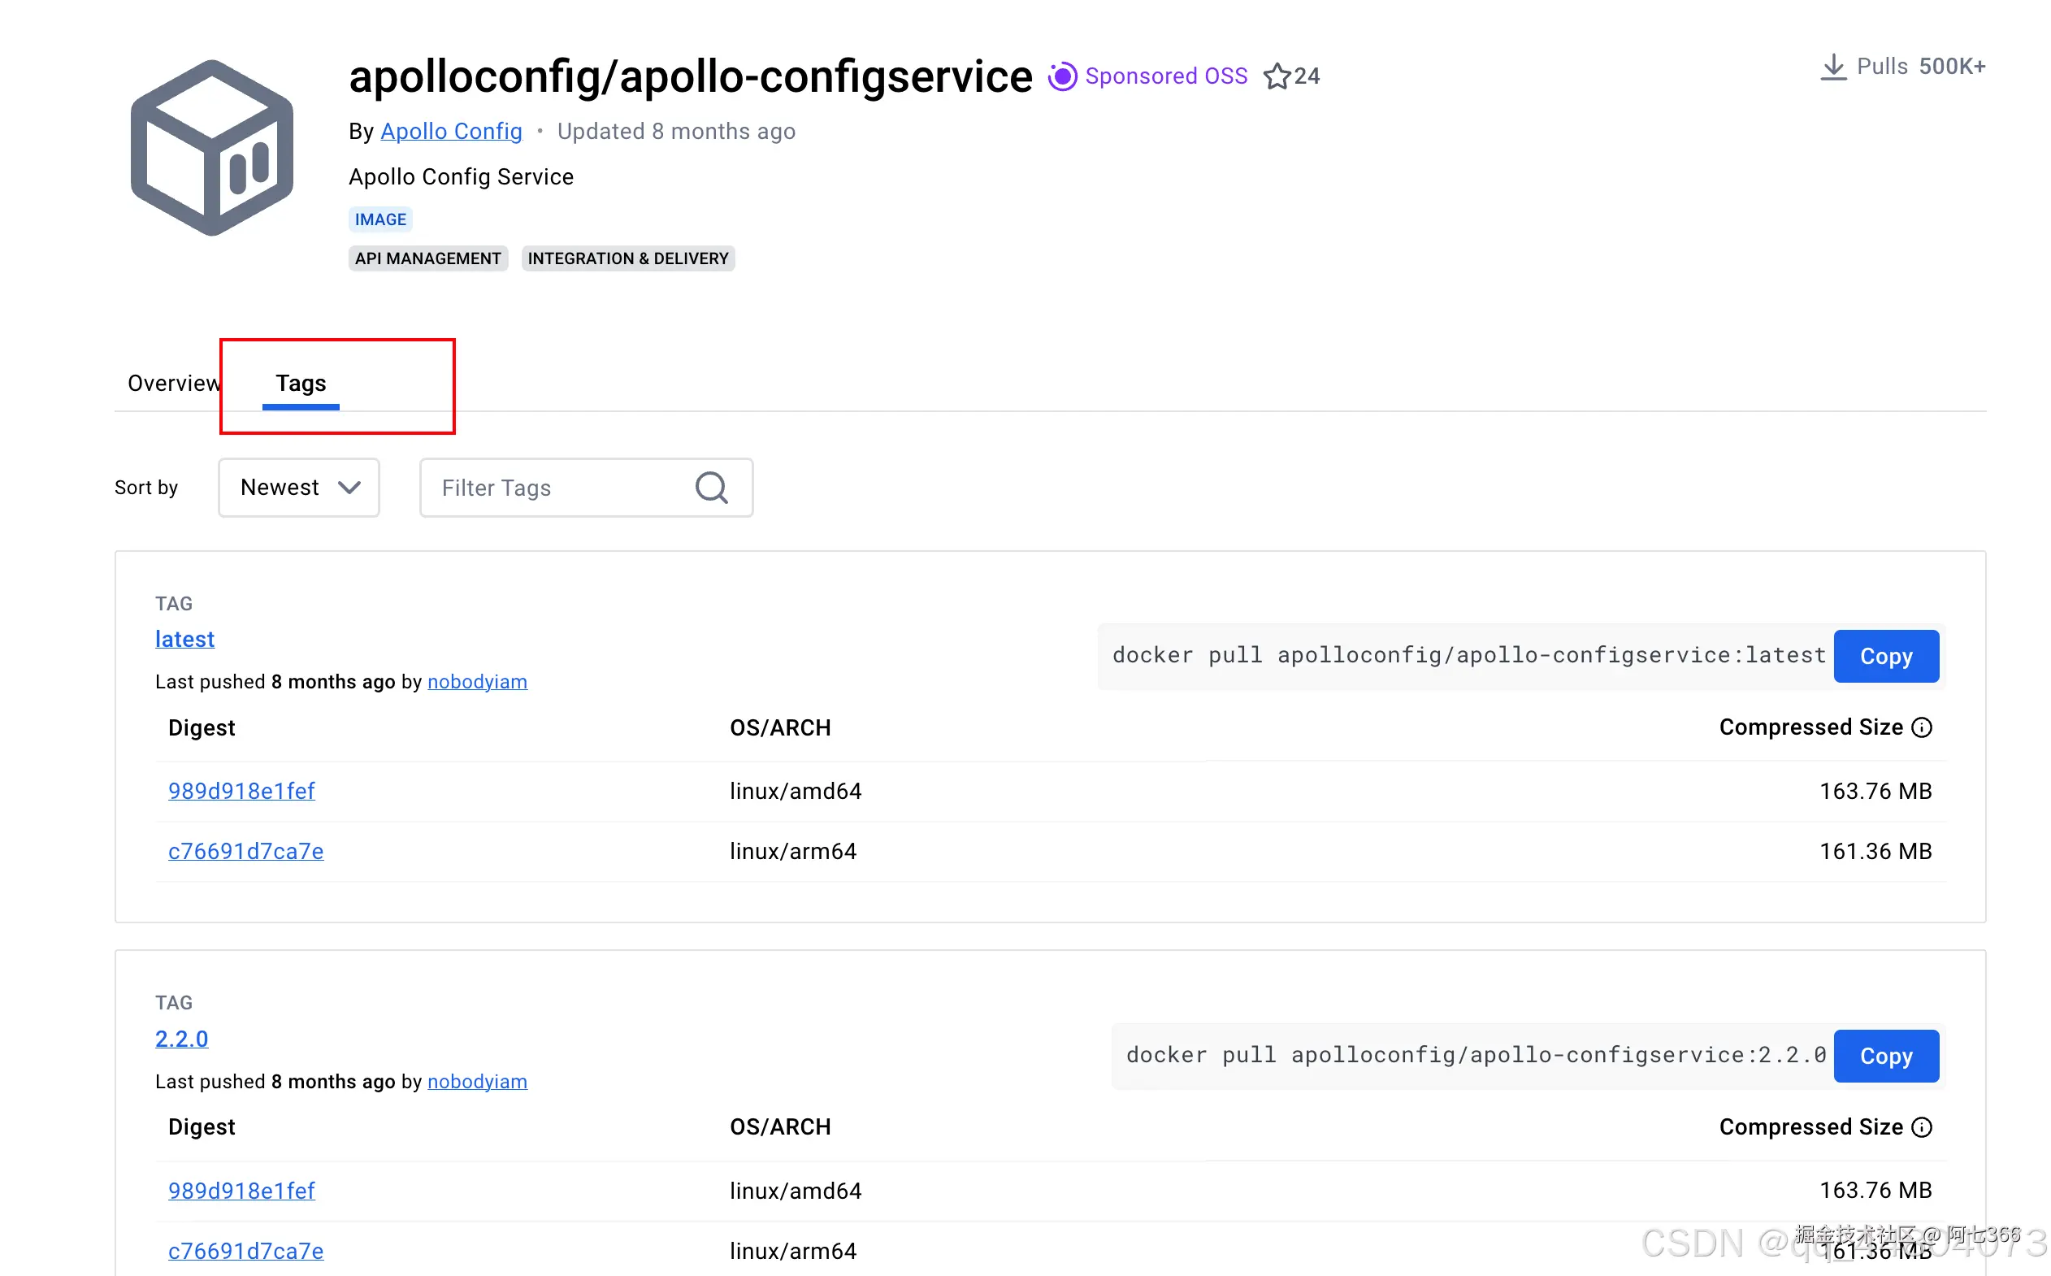
Task: Open the Apollo Config publisher link
Action: click(451, 132)
